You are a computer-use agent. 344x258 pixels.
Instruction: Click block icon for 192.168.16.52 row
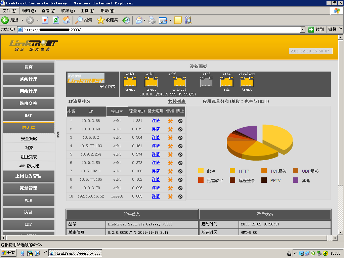point(180,197)
